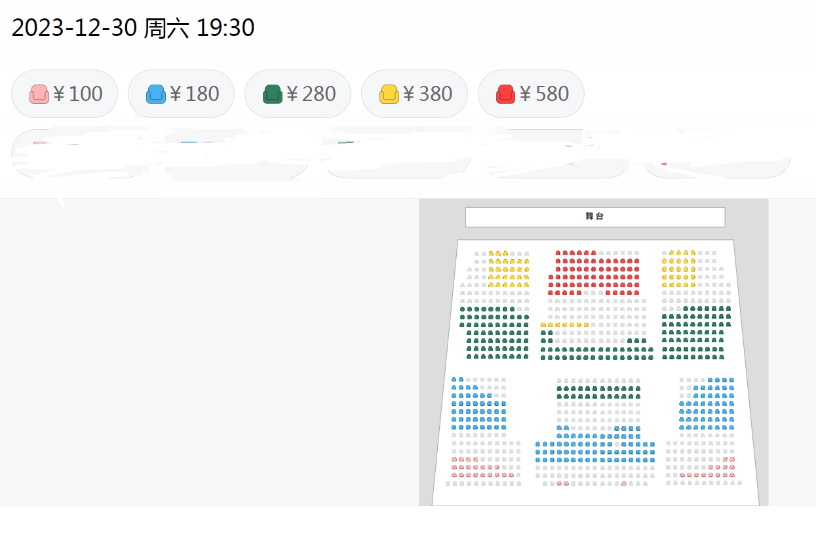This screenshot has width=816, height=537.
Task: Select the top-right blue seat in the lower-right block
Action: coord(731,380)
